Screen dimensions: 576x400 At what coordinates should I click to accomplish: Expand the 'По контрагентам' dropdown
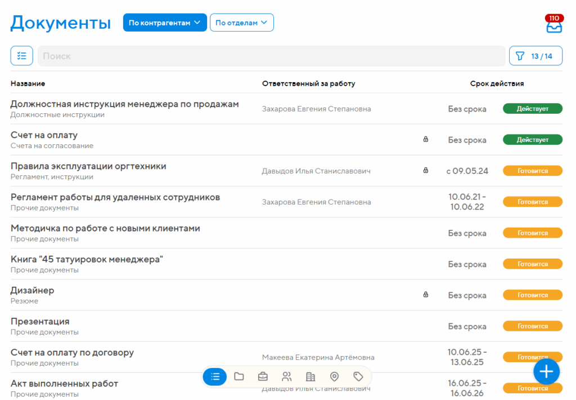[165, 22]
